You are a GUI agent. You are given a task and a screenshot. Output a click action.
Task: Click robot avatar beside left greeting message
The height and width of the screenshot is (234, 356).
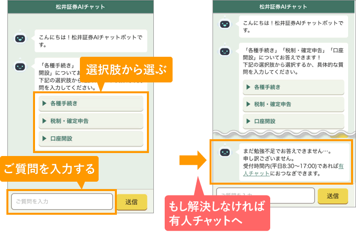point(20,38)
